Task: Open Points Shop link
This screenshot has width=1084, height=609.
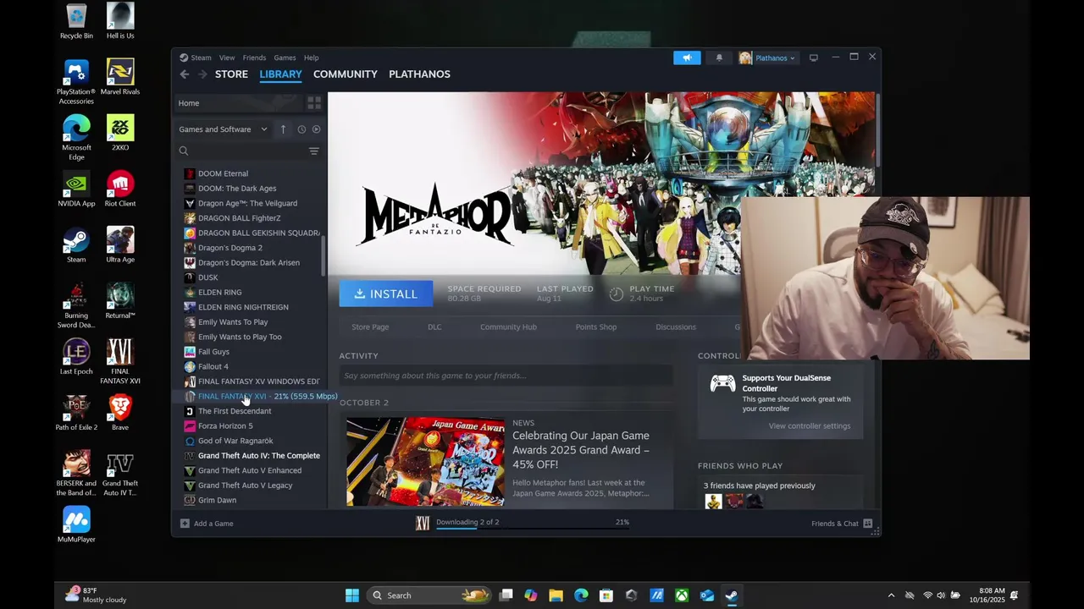Action: (x=596, y=327)
